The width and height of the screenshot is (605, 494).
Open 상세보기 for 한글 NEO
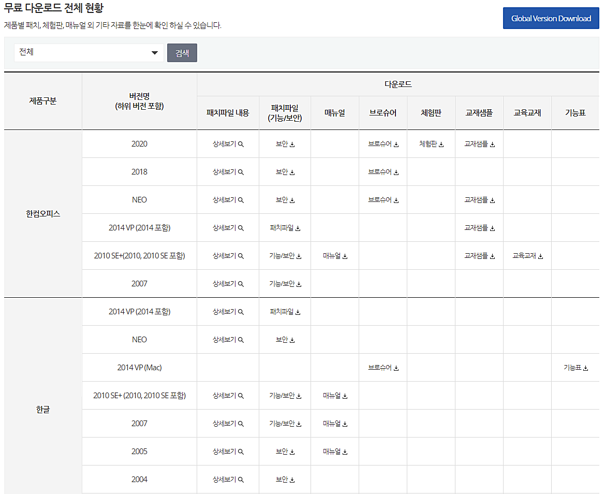tap(228, 340)
